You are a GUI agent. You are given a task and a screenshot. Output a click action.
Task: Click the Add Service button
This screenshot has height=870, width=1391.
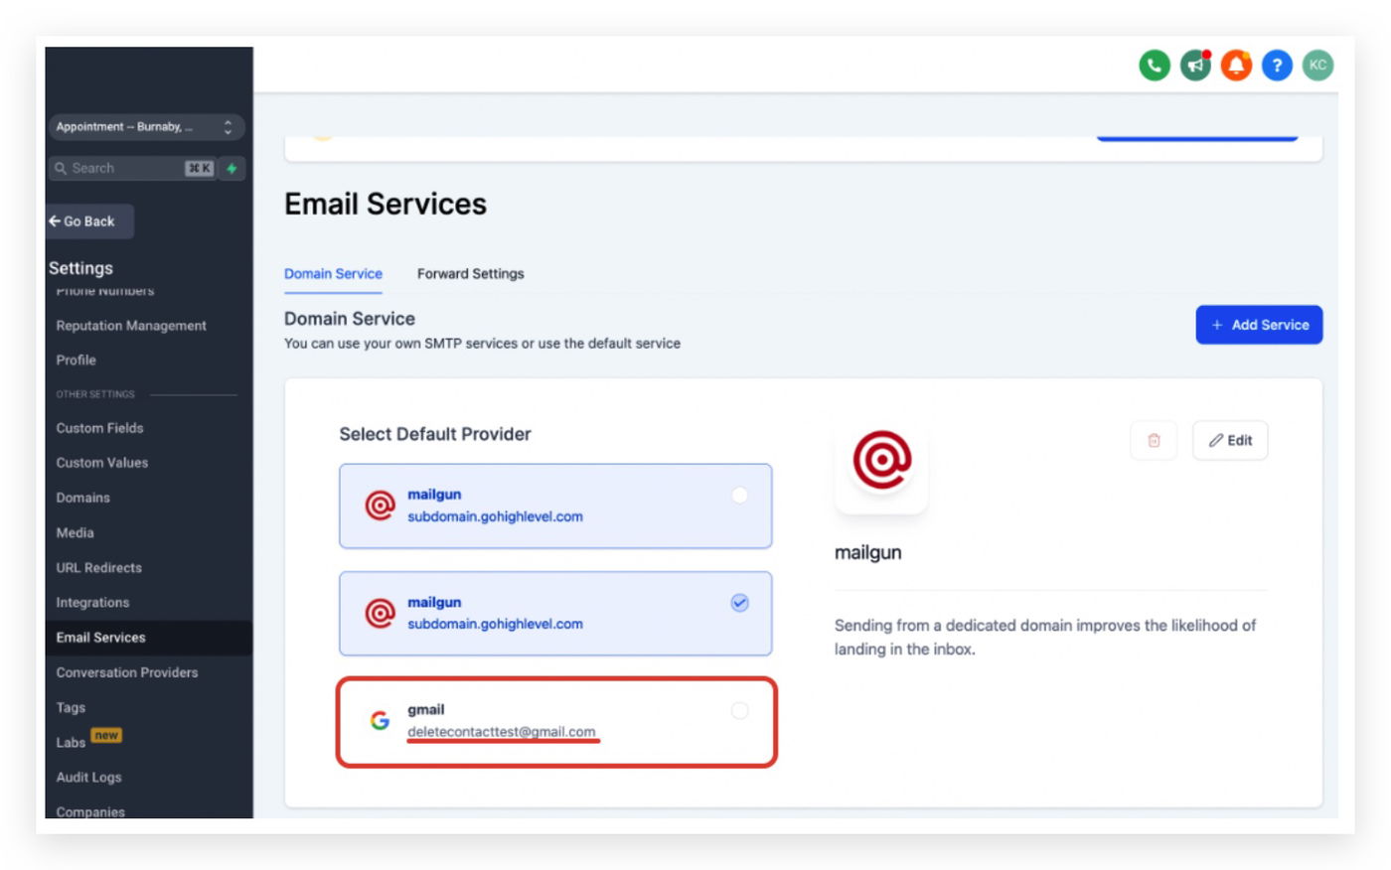(1259, 325)
